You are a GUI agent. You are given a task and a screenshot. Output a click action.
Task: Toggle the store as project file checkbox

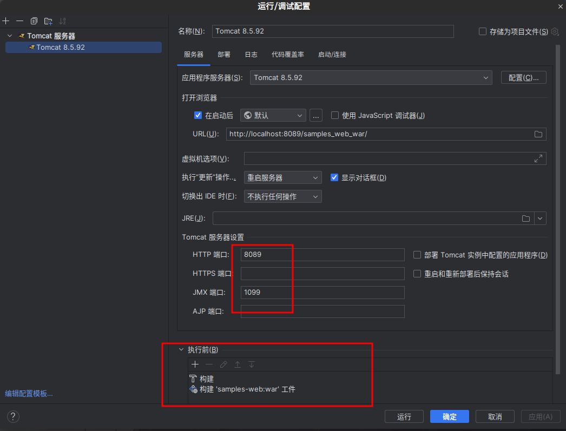point(482,32)
